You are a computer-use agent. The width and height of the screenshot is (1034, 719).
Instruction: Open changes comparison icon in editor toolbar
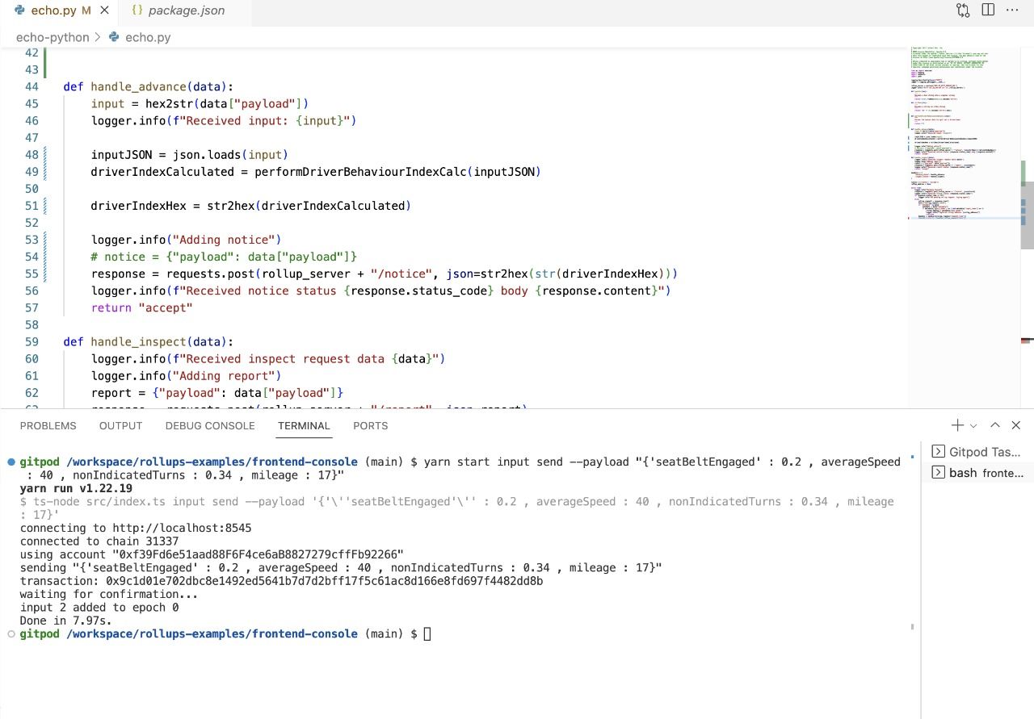click(963, 10)
